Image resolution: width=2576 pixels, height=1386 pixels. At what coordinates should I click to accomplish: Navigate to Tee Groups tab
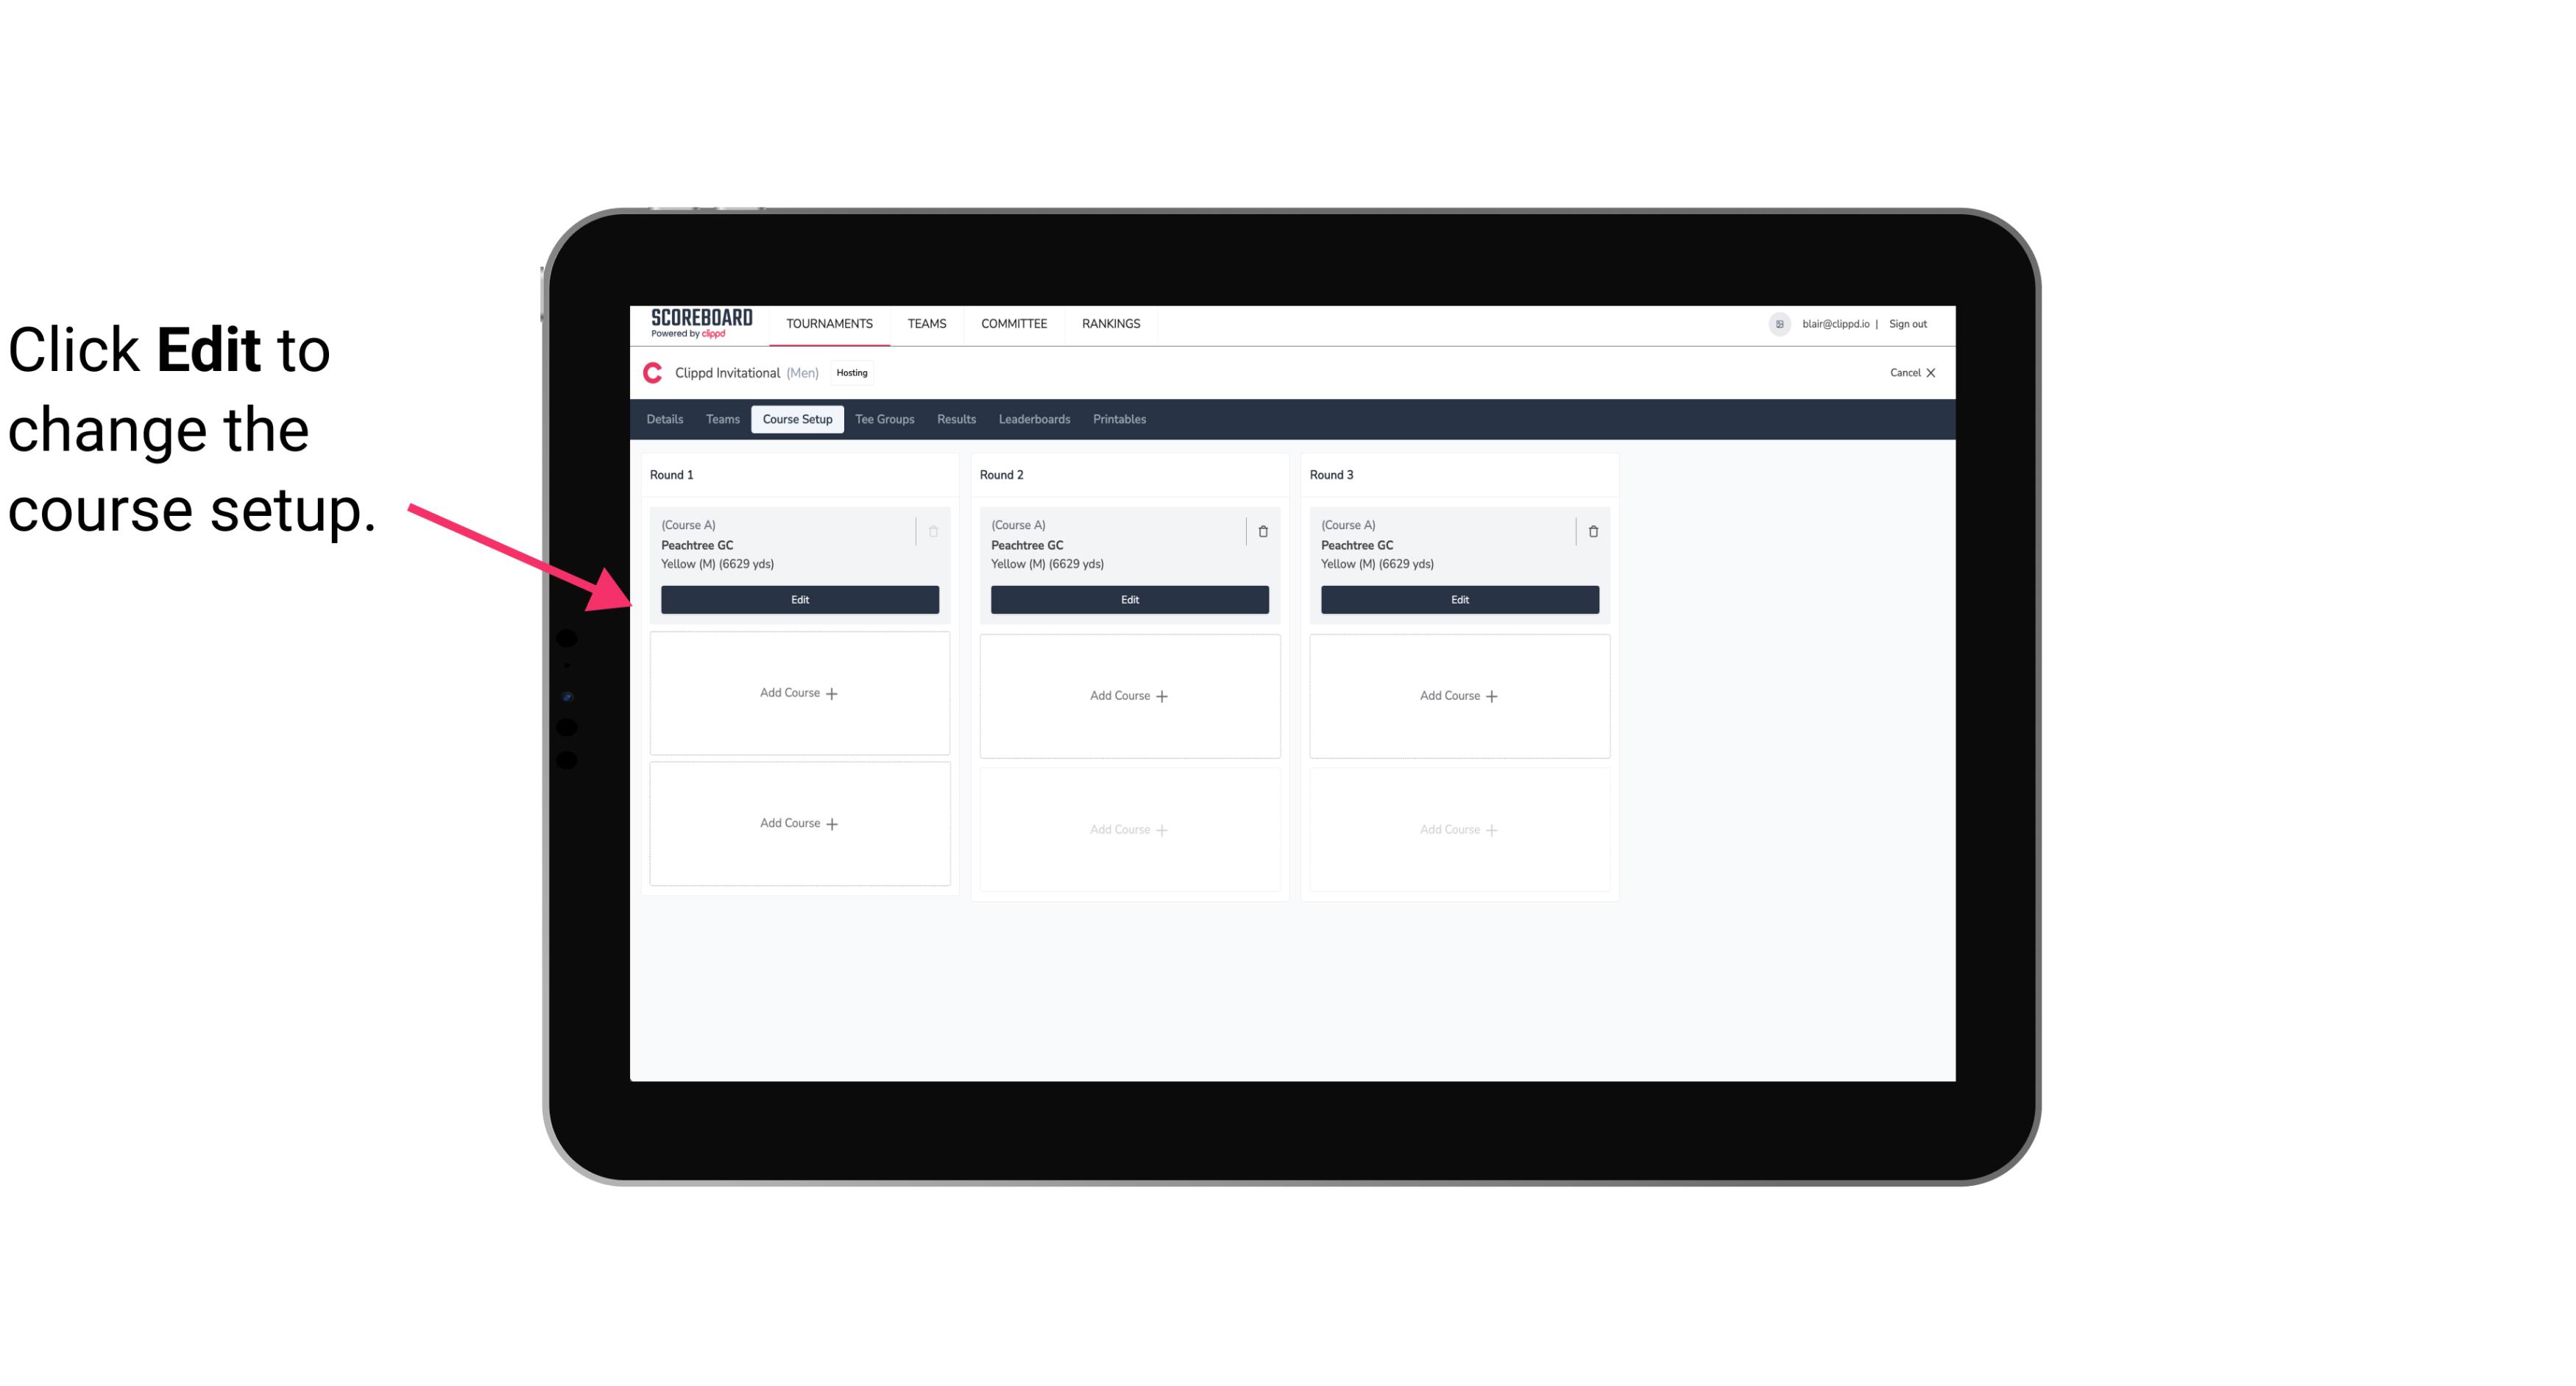point(884,420)
